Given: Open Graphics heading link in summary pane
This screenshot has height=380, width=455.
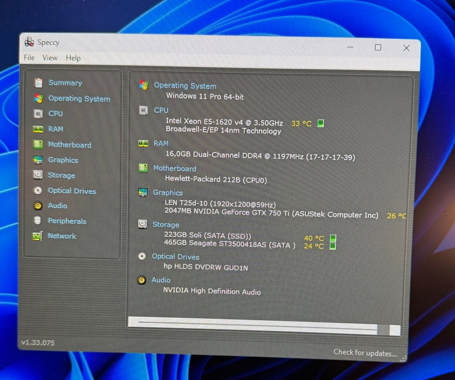Looking at the screenshot, I should pos(168,193).
